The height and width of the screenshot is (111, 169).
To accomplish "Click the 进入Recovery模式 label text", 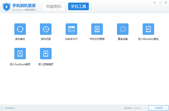I will click(x=148, y=39).
